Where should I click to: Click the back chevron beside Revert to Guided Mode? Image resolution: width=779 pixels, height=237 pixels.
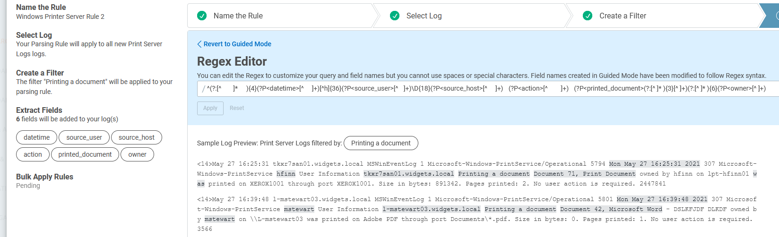[x=199, y=44]
